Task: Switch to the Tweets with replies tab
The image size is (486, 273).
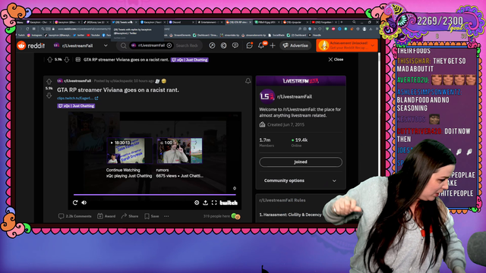Action: point(124,22)
